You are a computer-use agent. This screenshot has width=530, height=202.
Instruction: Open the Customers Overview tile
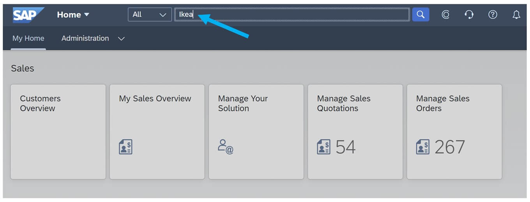click(x=58, y=132)
